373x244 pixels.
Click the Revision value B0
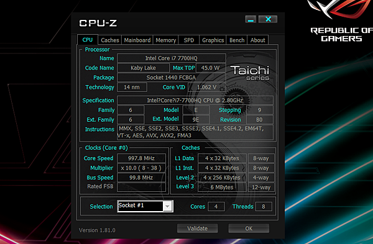click(259, 119)
